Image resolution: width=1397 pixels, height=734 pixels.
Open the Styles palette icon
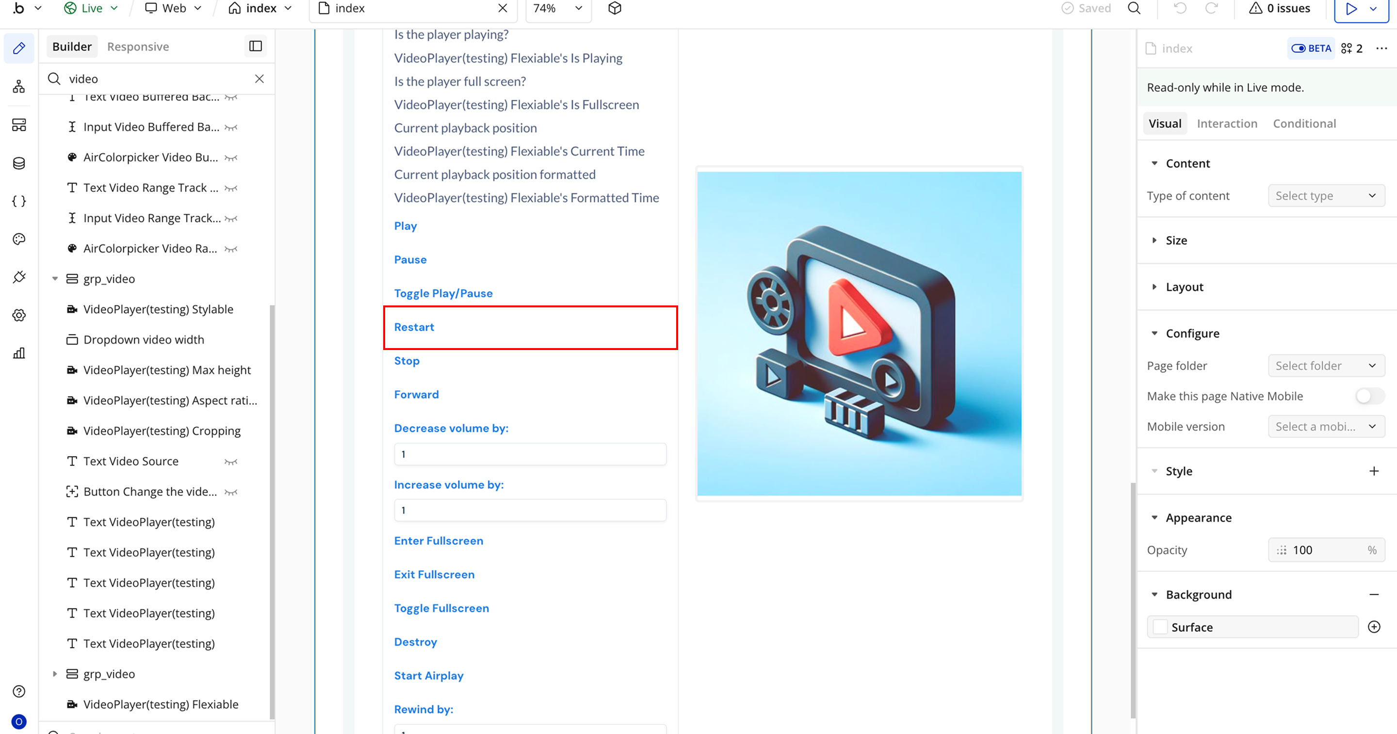[x=19, y=239]
